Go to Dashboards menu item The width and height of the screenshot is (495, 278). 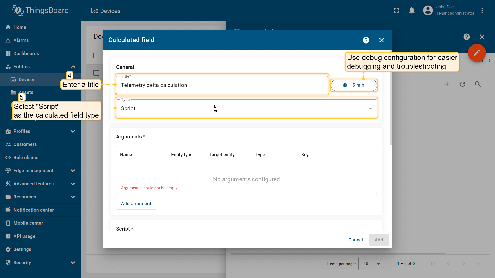pos(26,54)
